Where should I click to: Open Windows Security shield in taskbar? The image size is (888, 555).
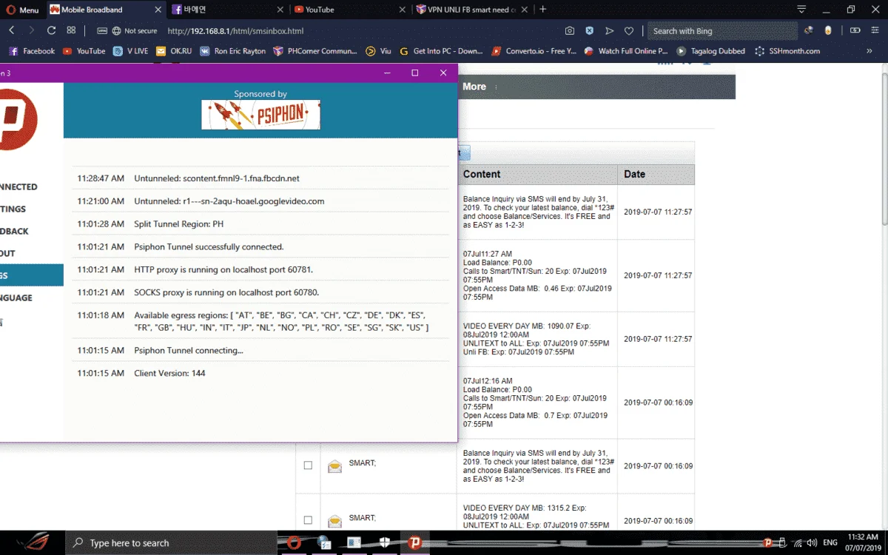coord(385,542)
